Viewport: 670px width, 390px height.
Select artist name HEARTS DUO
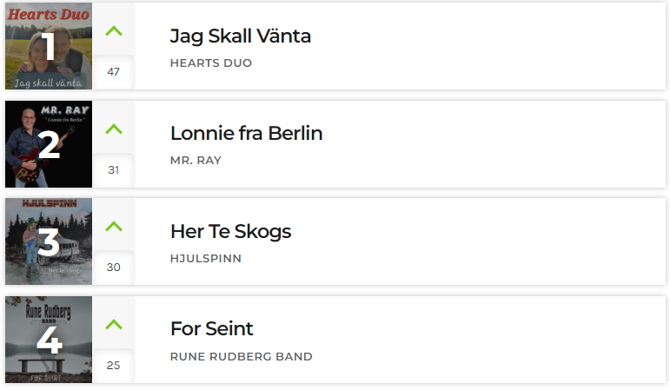pos(211,63)
